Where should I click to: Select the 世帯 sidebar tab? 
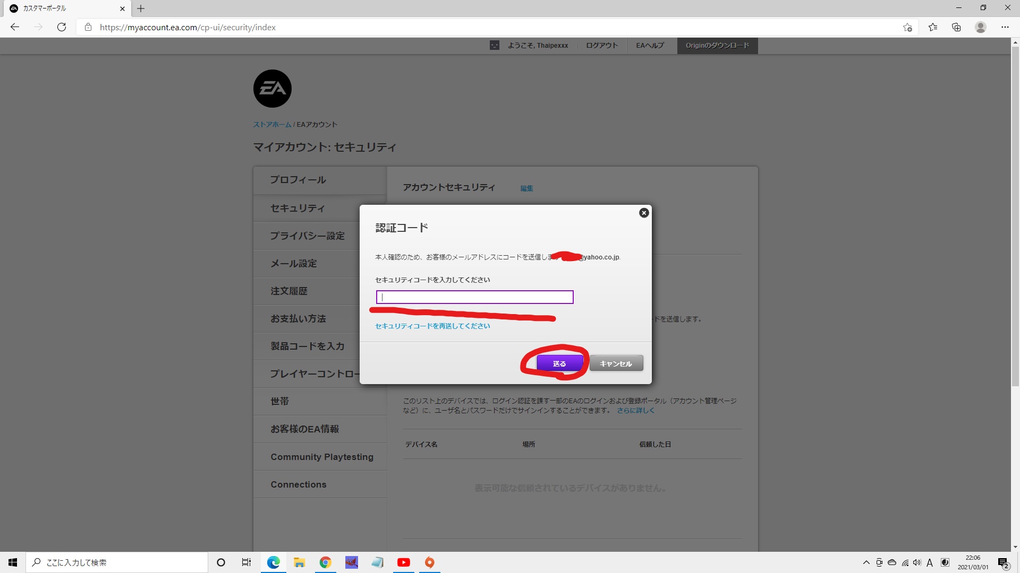coord(320,402)
